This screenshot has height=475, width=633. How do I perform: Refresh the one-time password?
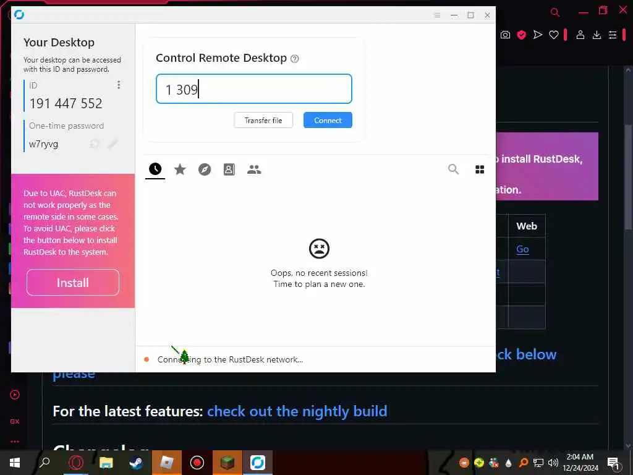[95, 143]
